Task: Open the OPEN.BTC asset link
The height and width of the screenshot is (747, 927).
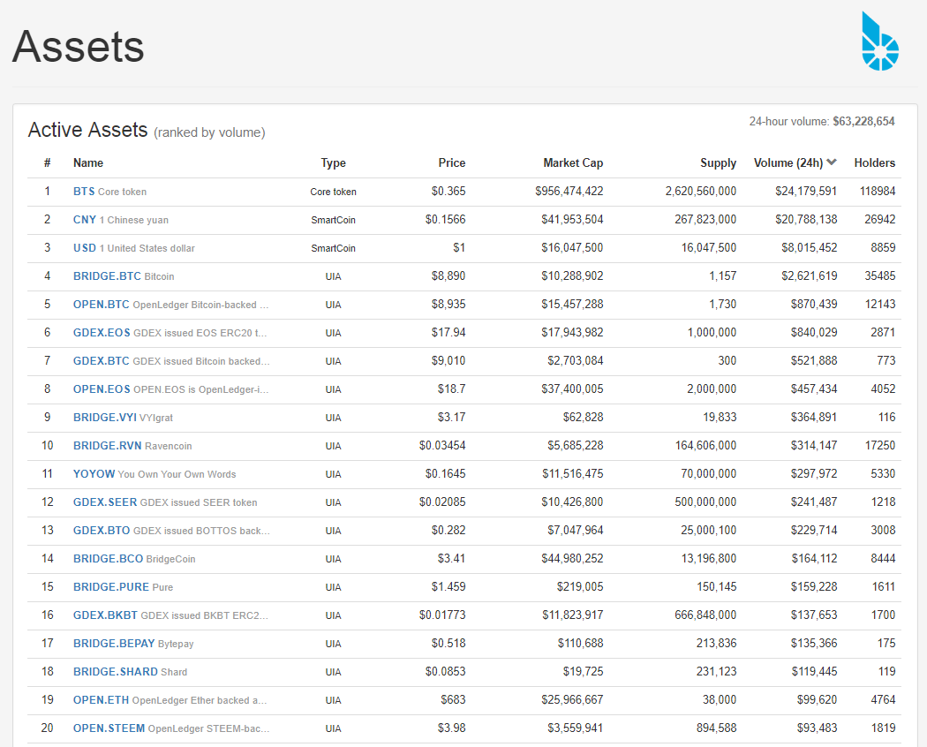Action: click(102, 305)
